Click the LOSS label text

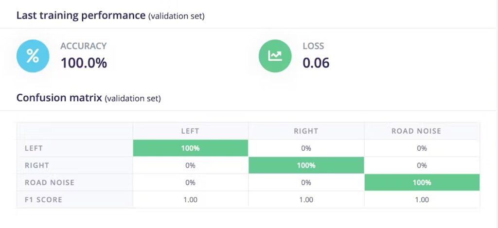tap(313, 46)
